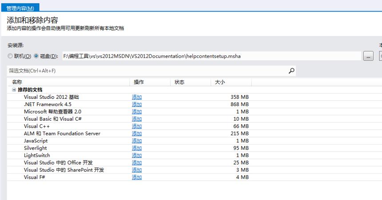
Task: Add the Visual Basic 和 Visual C# docs
Action: (x=137, y=119)
